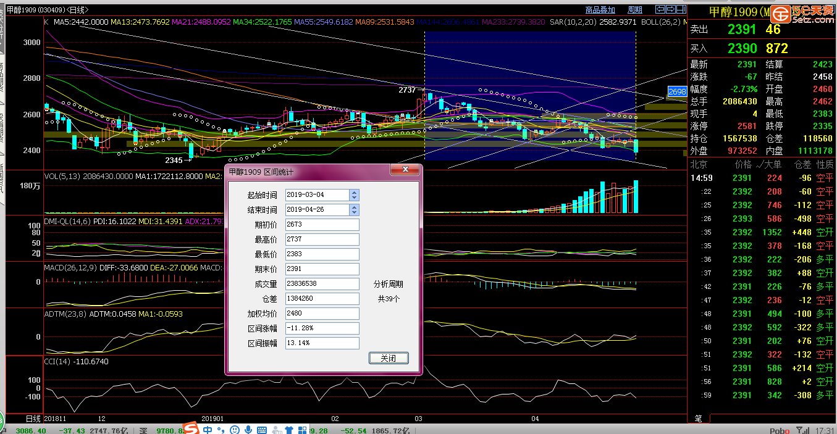837x434 pixels.
Task: Open the Sogou S input method icon
Action: 192,429
